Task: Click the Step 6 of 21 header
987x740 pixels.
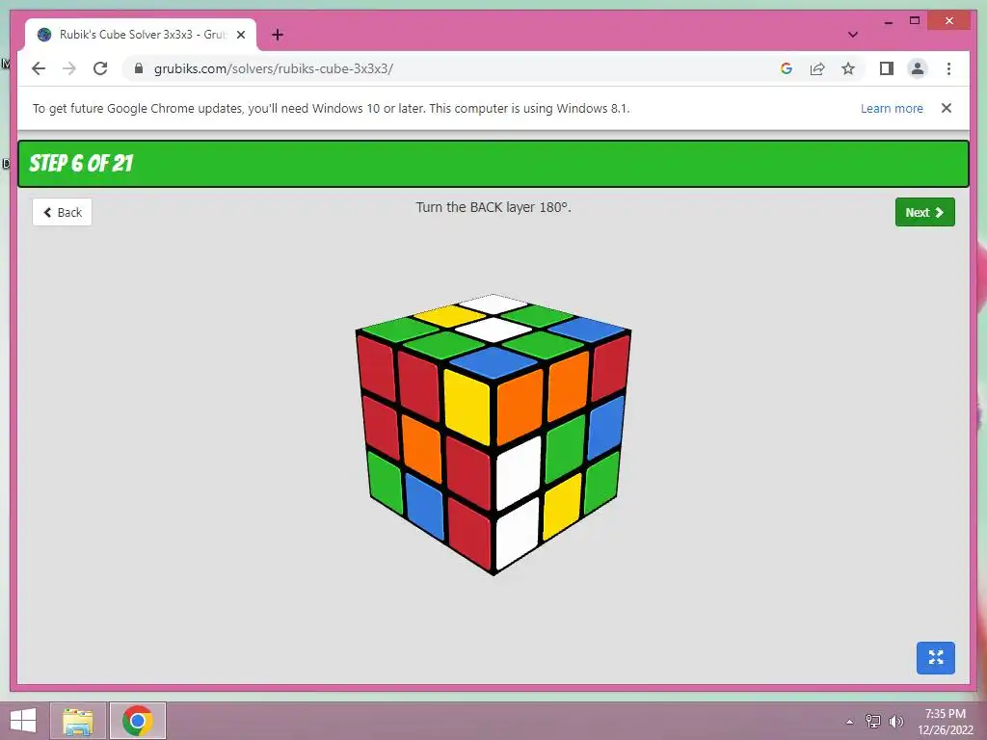Action: pos(493,164)
